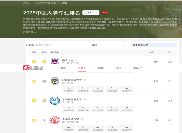Screen dimensions: 182x133
Task: Click Shanghai International Studies University's blue logo
Action: 55,101
